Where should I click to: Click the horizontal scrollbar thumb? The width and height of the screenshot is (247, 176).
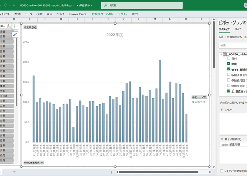click(x=159, y=172)
